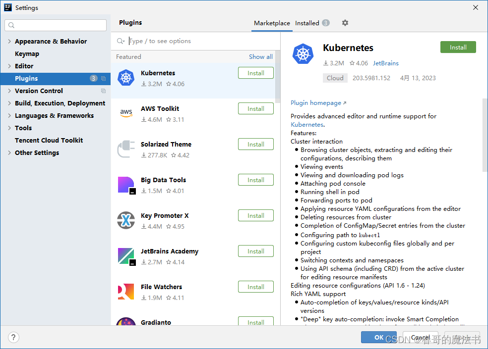Viewport: 488px width, 349px height.
Task: Install the Kubernetes plugin from list
Action: [x=256, y=73]
